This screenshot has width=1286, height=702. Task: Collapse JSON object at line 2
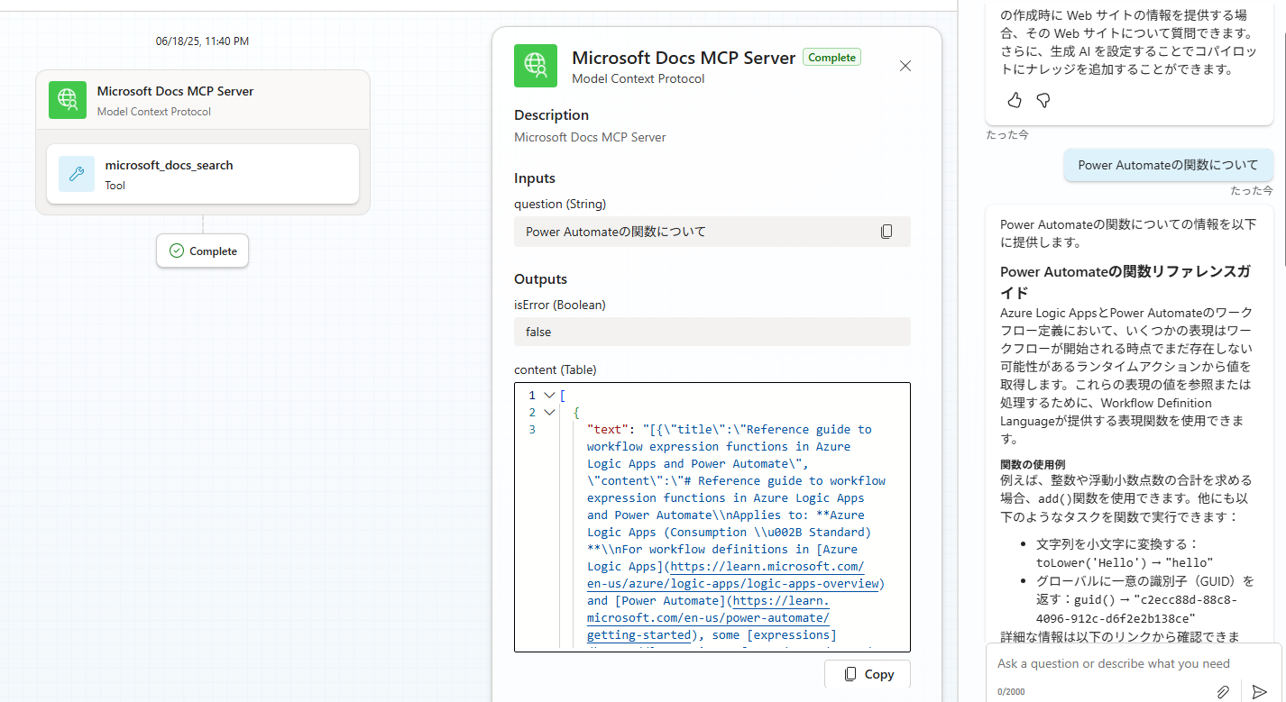[x=549, y=413]
